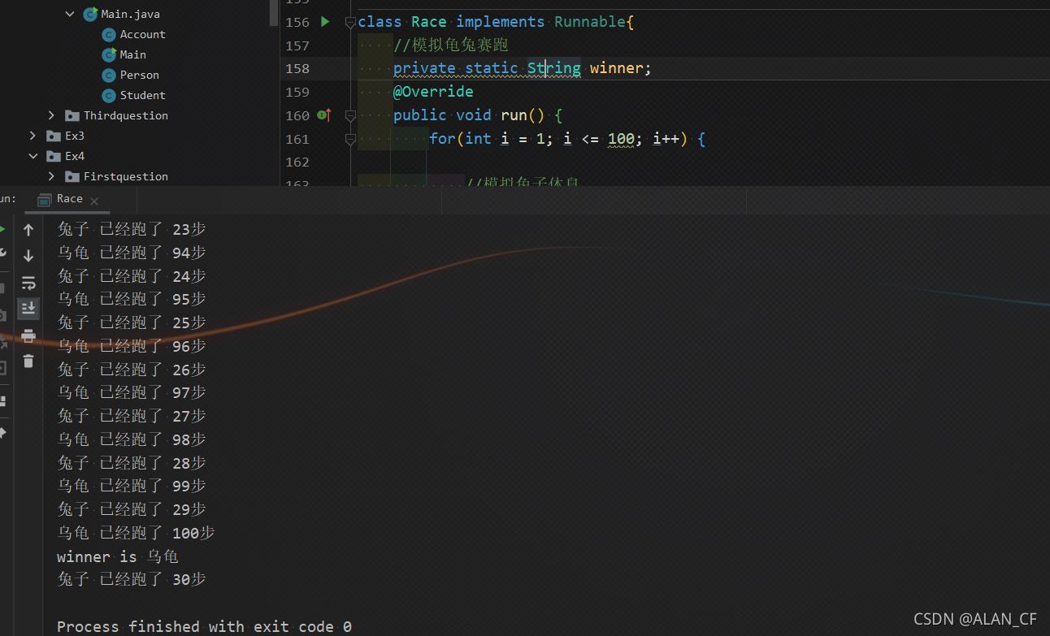Click the up stack trace arrow
This screenshot has height=636, width=1050.
(28, 231)
